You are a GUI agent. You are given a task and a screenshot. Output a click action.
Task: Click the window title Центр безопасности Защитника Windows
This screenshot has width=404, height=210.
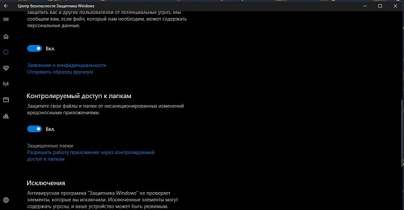(x=56, y=6)
